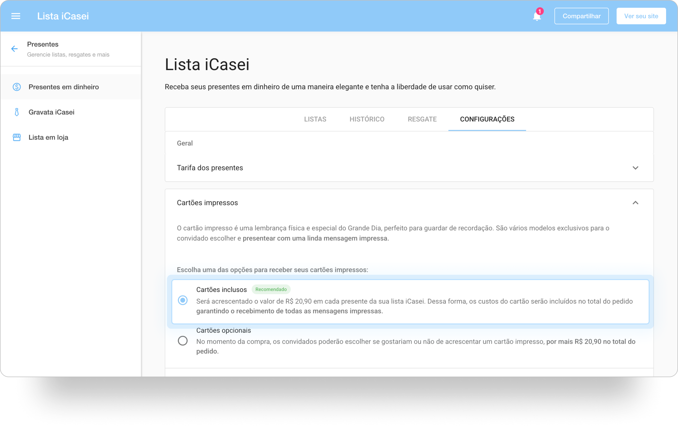678x430 pixels.
Task: Click the store icon next to Lista em loja
Action: [17, 137]
